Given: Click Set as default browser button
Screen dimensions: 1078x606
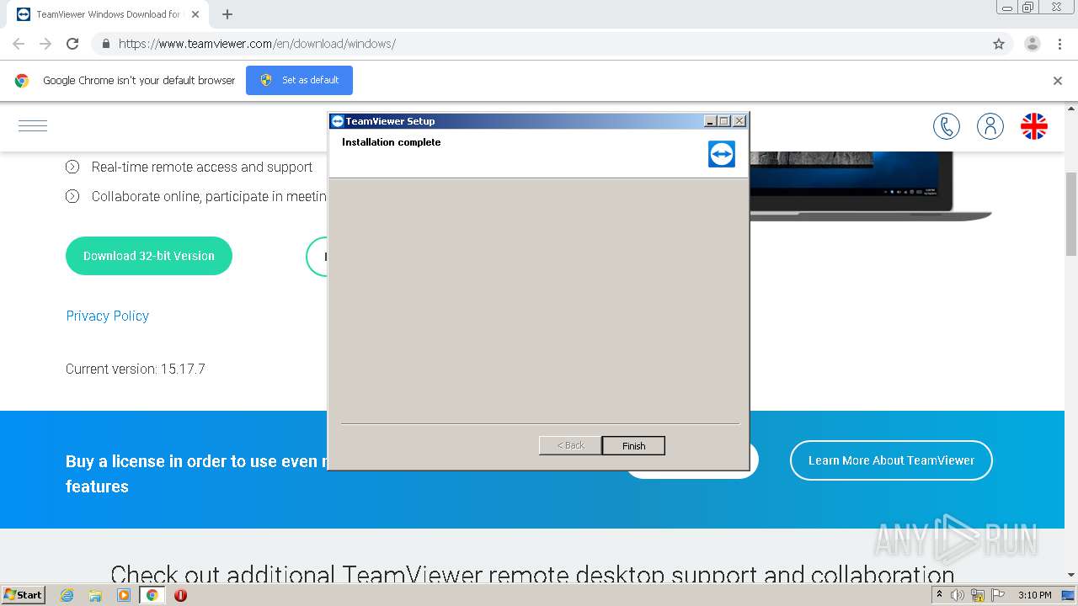Looking at the screenshot, I should tap(299, 80).
